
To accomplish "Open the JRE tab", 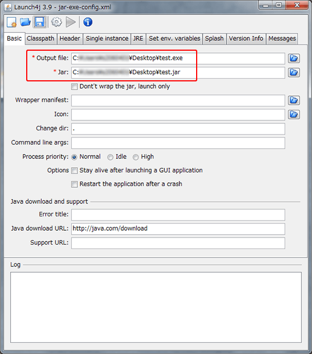I will 138,38.
